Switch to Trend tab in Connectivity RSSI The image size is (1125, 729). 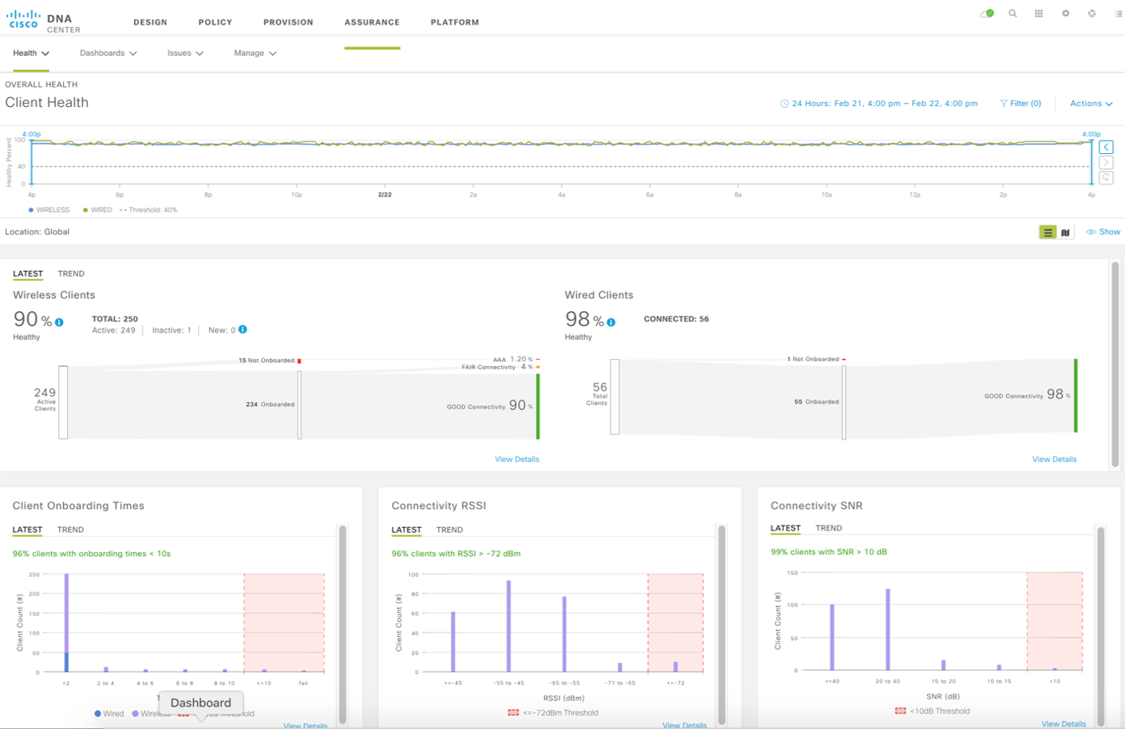pyautogui.click(x=449, y=530)
